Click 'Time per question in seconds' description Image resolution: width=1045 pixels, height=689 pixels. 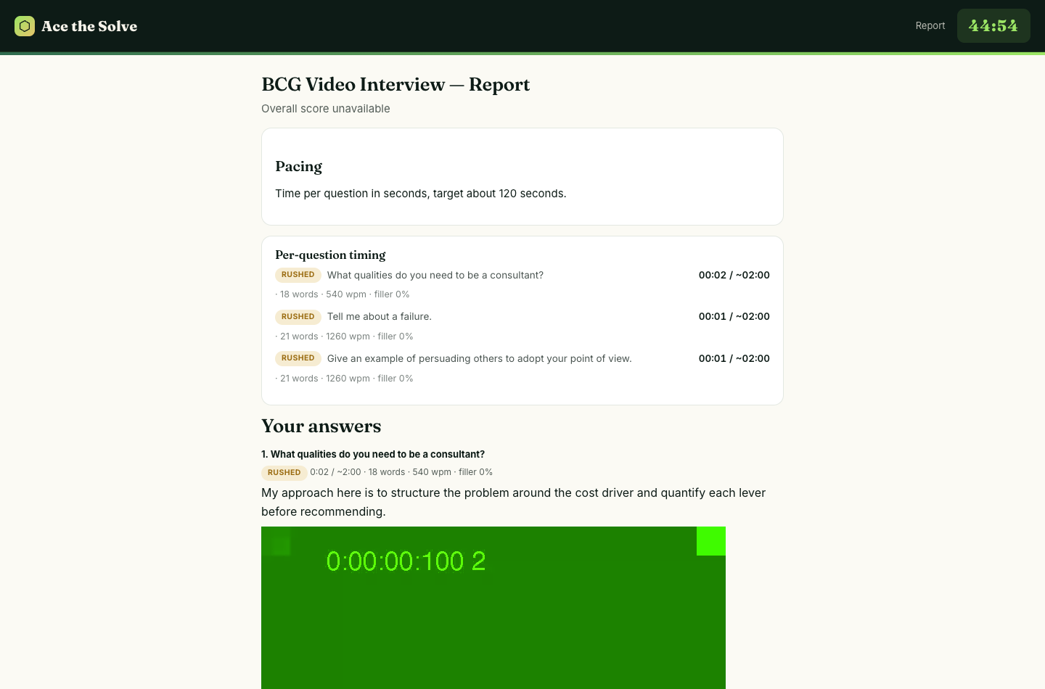(x=421, y=194)
